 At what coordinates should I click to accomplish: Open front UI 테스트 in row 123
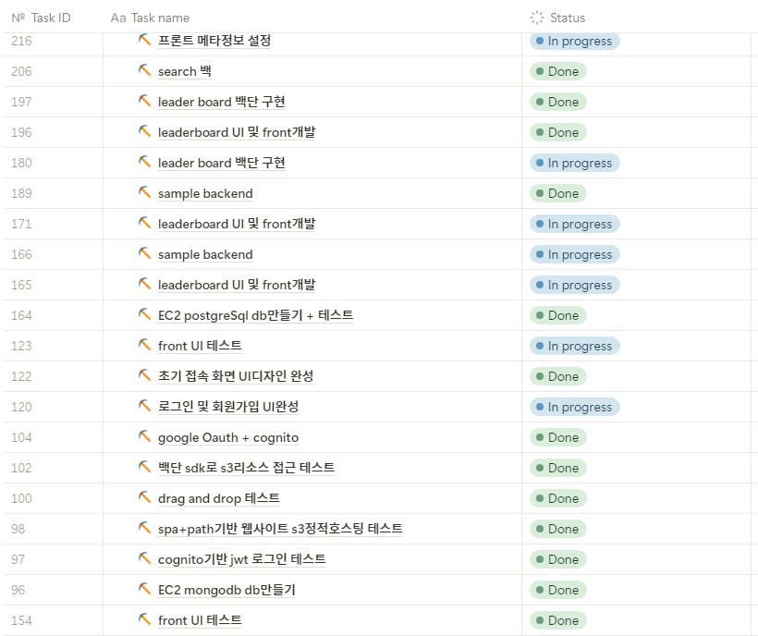[200, 346]
